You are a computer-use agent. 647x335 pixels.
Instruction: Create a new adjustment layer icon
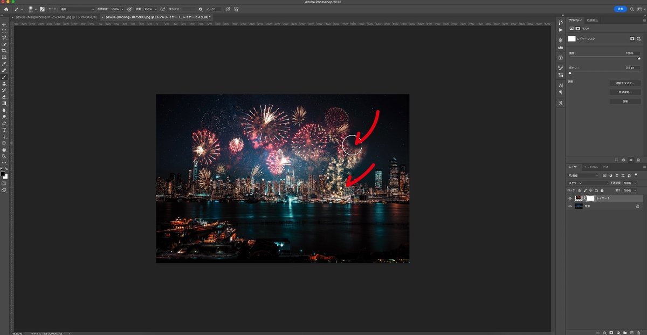[x=618, y=332]
